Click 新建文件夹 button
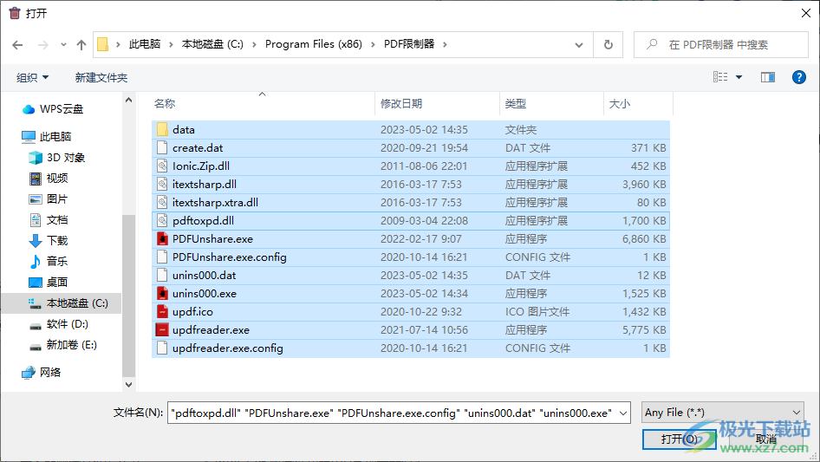Screen dimensions: 820x462 [101, 77]
